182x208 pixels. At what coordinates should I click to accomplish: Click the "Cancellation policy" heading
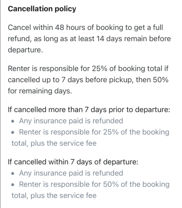pyautogui.click(x=42, y=9)
